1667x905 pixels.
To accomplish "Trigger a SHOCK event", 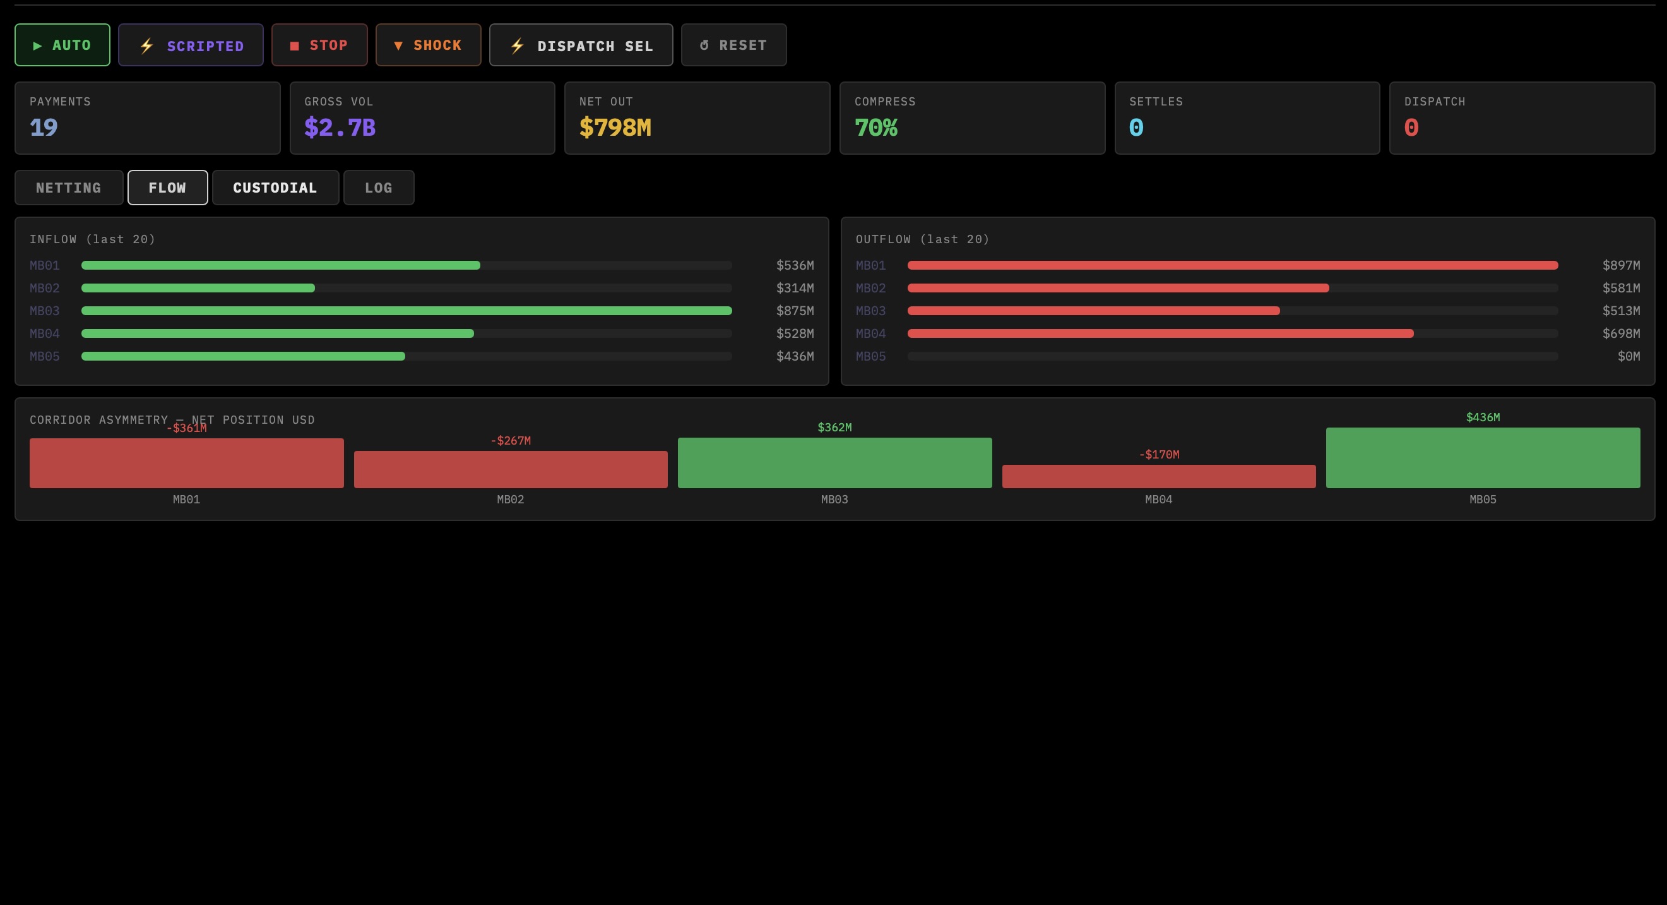I will [x=428, y=45].
